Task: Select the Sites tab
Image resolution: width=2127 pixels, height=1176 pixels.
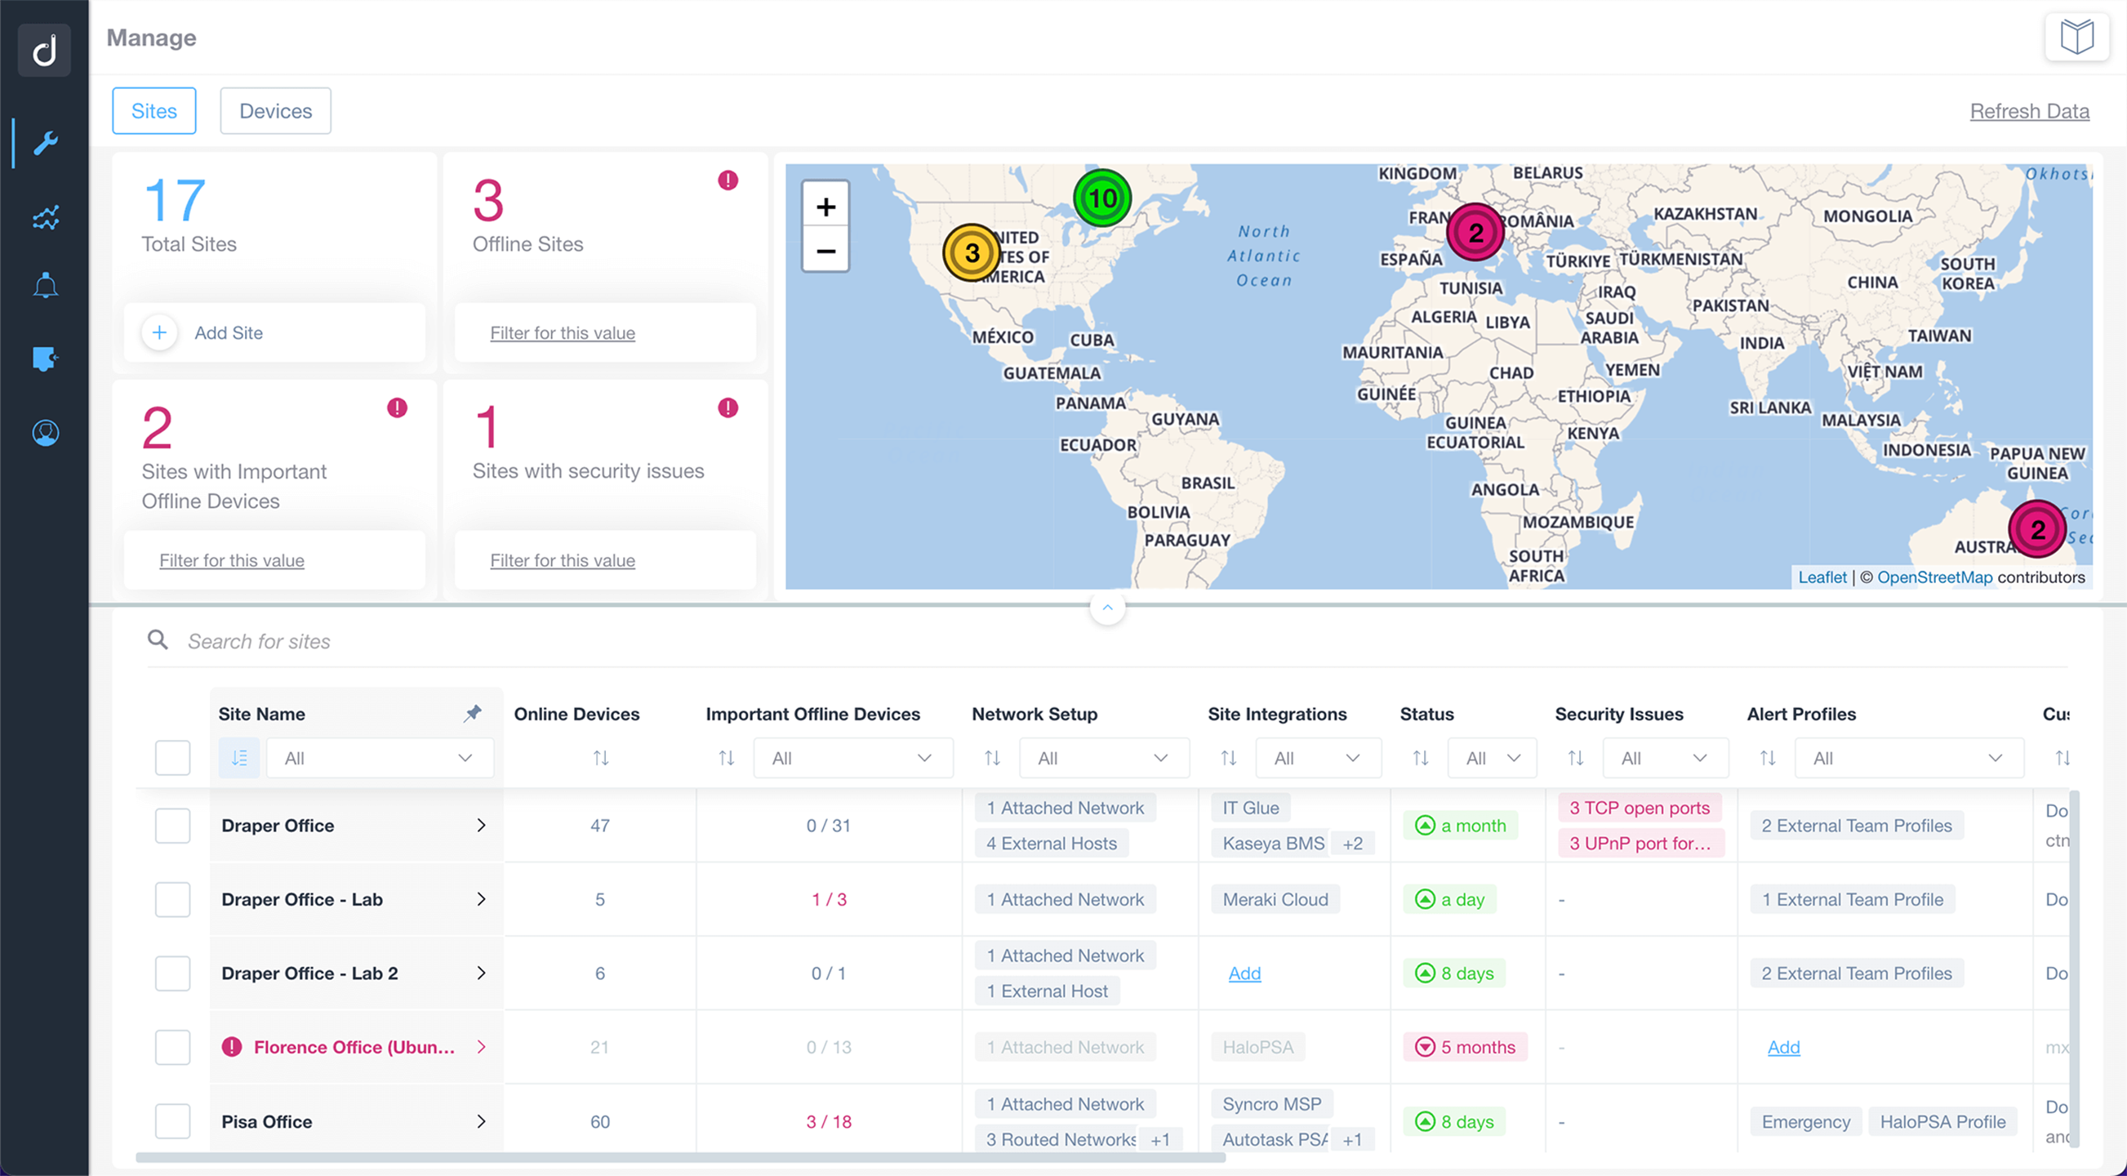Action: coord(154,111)
